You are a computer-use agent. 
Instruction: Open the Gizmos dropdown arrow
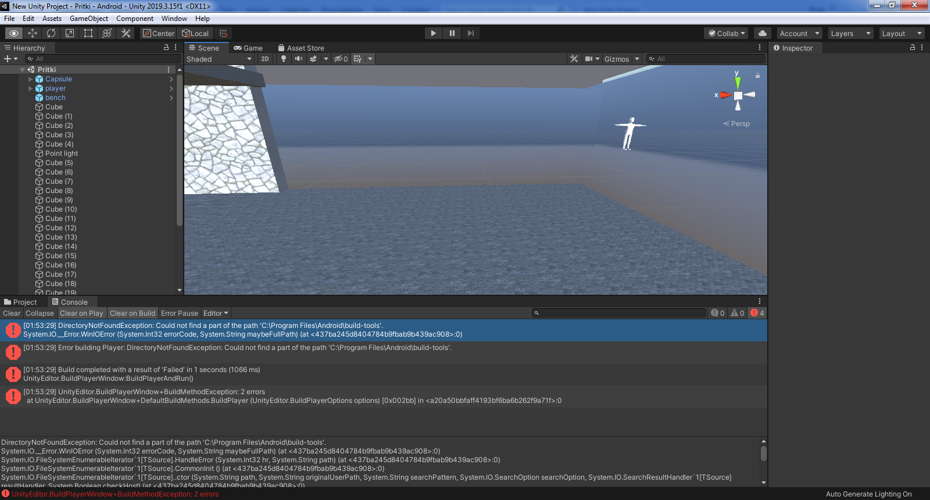coord(637,59)
